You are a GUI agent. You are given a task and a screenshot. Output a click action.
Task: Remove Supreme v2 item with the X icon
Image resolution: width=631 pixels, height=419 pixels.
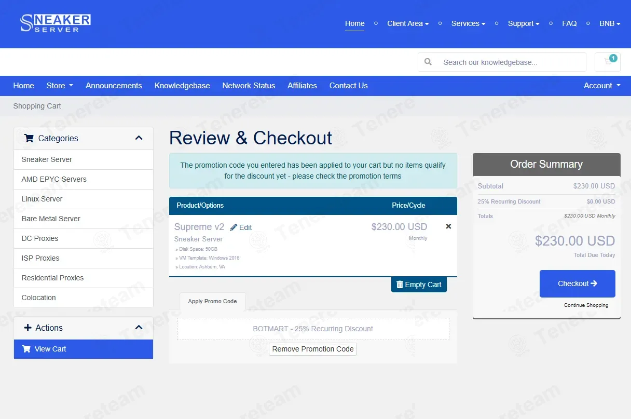[x=448, y=226]
